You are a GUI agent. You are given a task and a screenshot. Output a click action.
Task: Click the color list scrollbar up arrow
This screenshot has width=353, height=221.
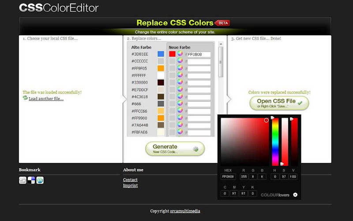[221, 44]
